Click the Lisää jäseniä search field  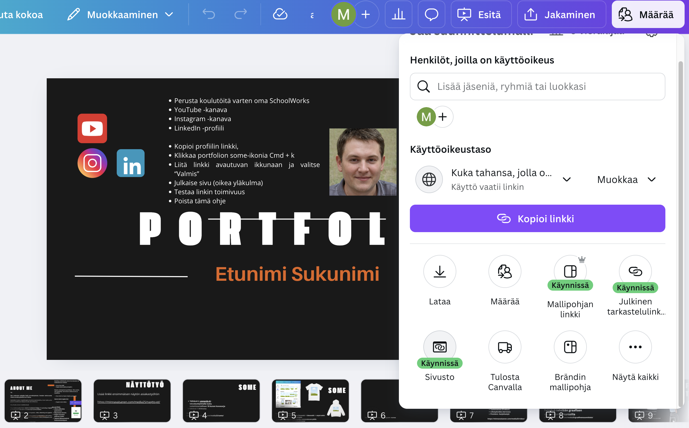(538, 87)
